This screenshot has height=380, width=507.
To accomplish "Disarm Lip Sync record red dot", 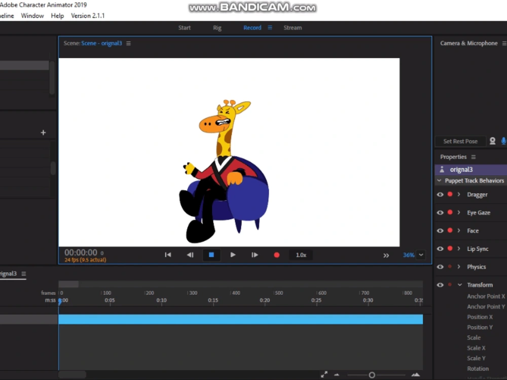I will click(450, 248).
